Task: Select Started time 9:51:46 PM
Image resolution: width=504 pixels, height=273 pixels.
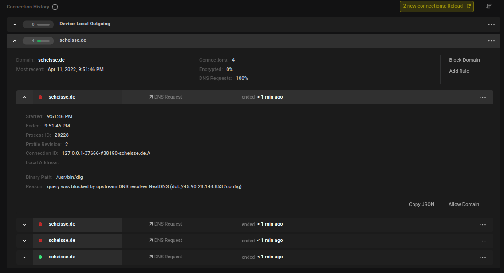Action: 59,116
